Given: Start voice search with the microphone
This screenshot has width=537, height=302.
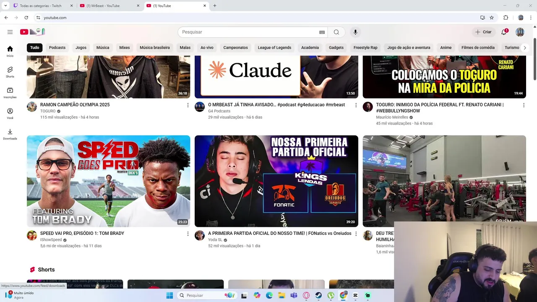Looking at the screenshot, I should 355,32.
